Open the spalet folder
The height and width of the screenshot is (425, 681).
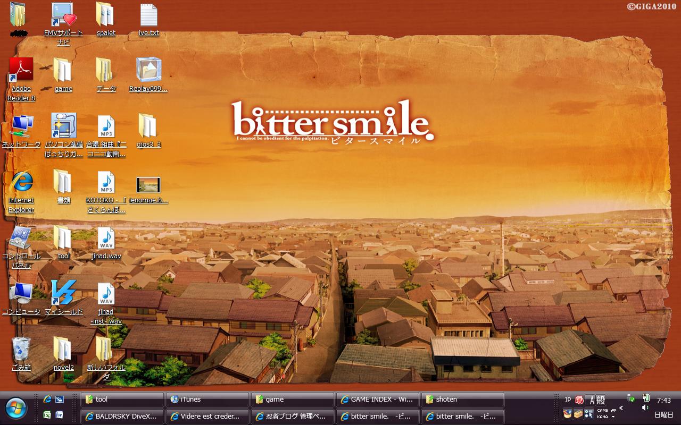pyautogui.click(x=106, y=20)
